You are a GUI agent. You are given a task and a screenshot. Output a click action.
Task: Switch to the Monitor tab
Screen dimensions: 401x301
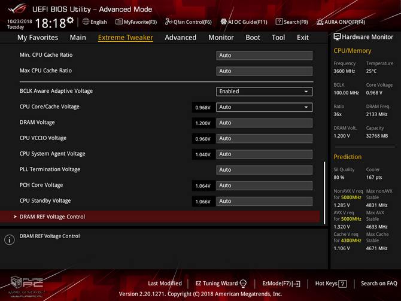[x=221, y=38]
